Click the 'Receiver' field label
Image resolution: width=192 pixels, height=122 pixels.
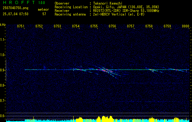coord(62,11)
